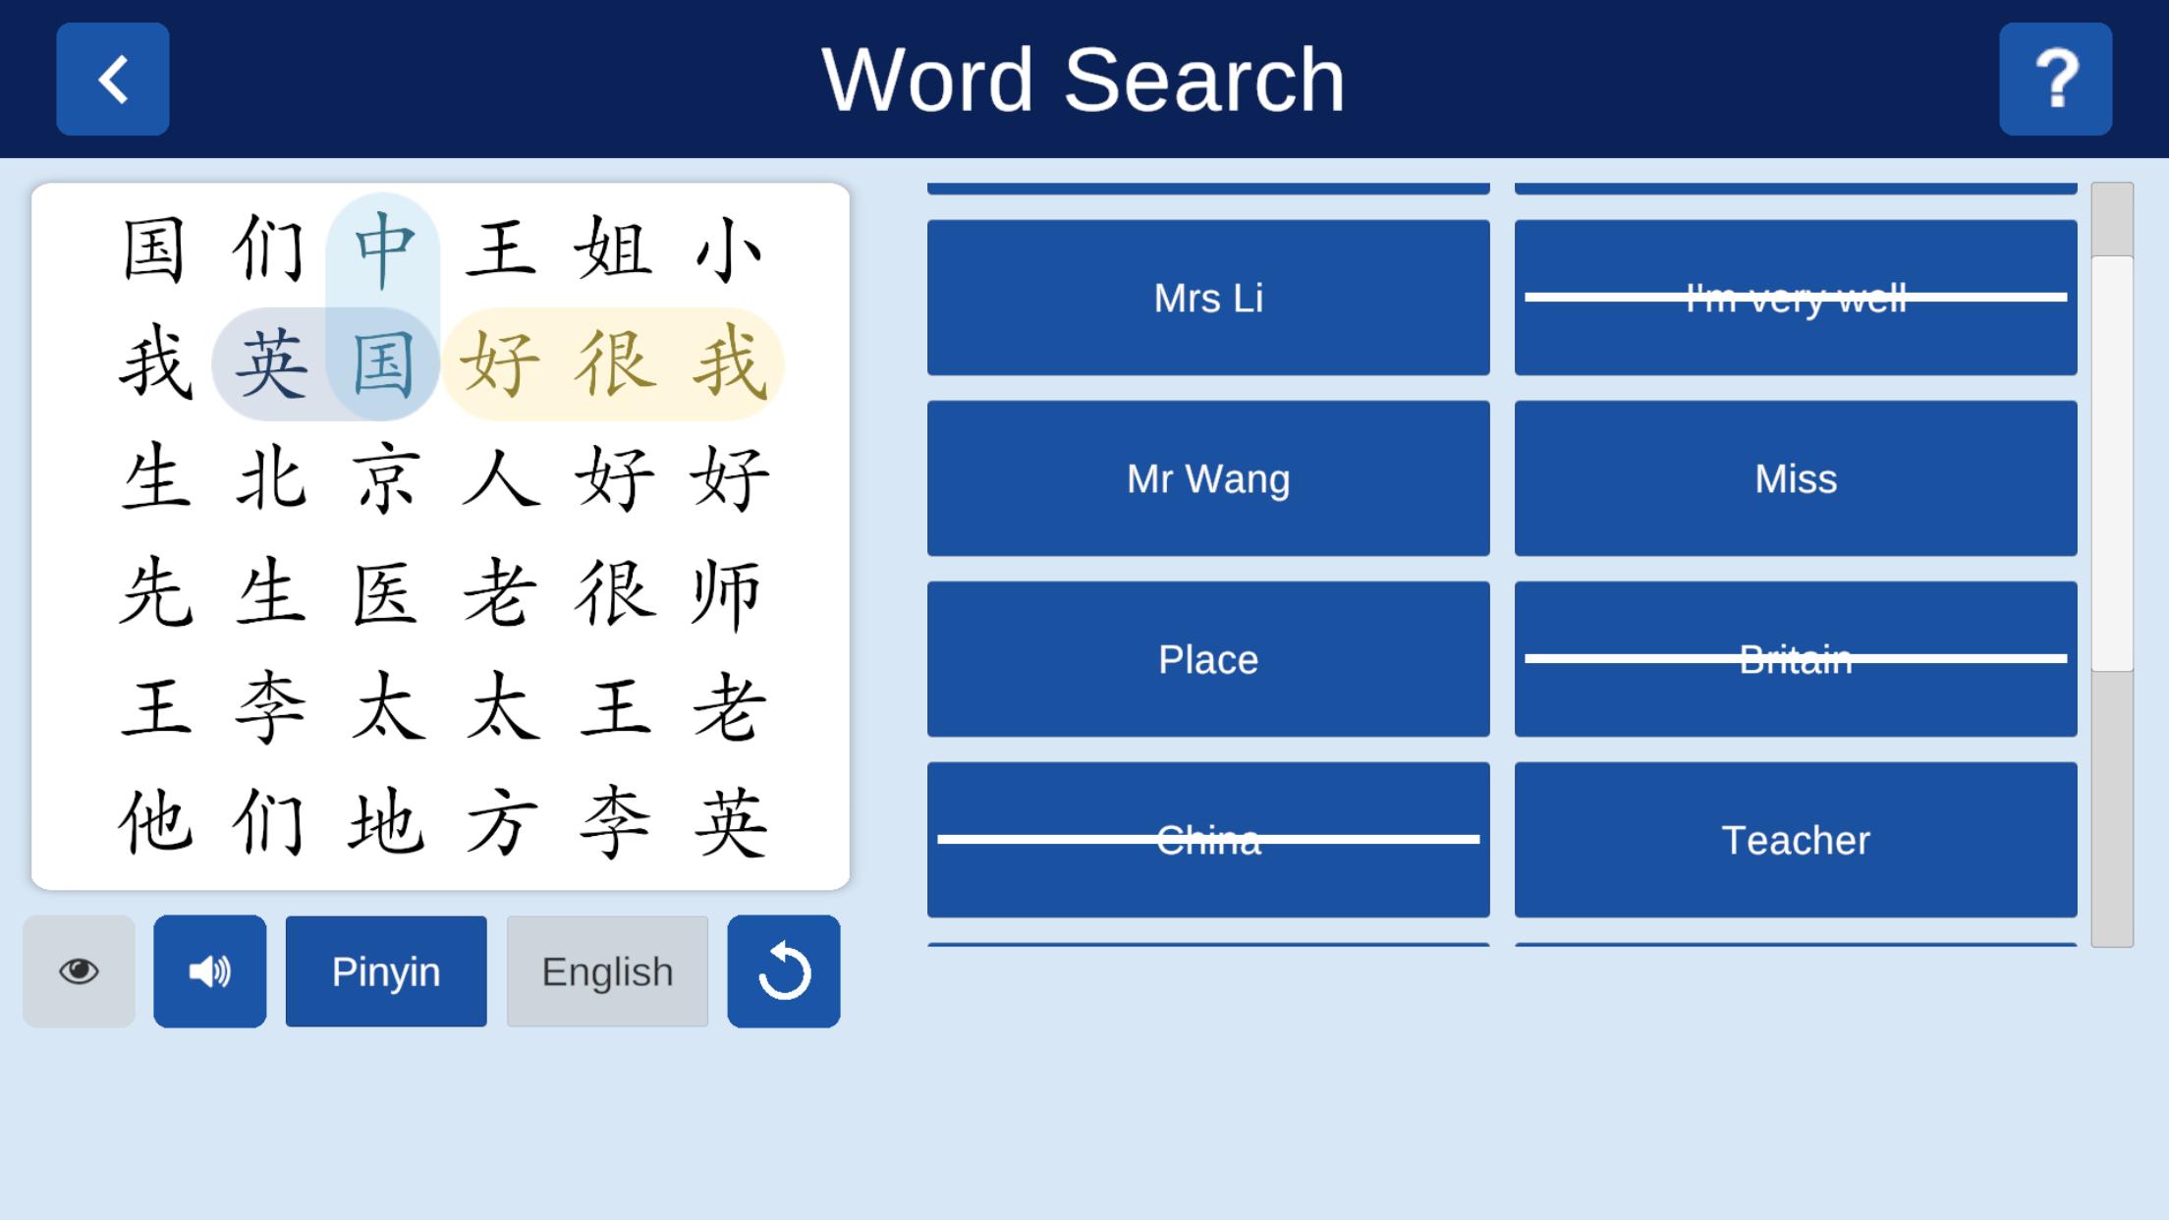2169x1220 pixels.
Task: Tap the yellow-highlighted 好 character
Action: pos(500,364)
